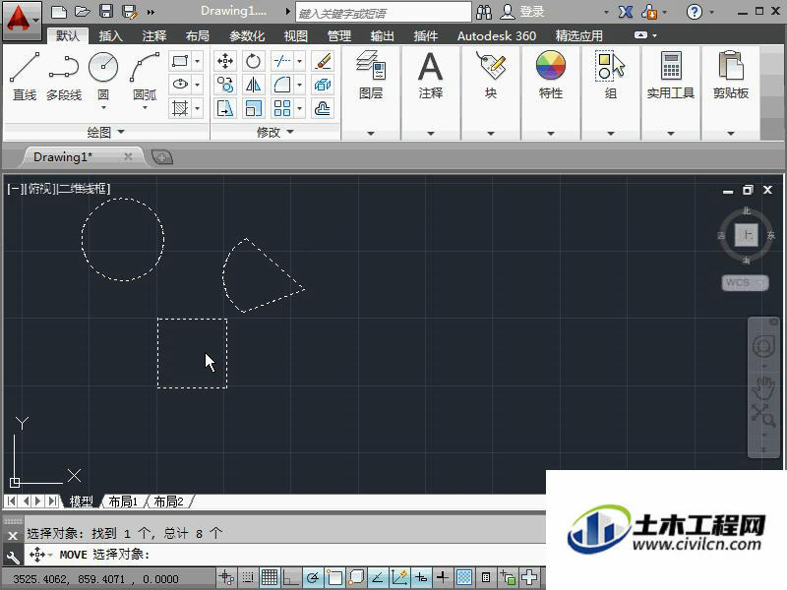
Task: Click the Mirror tool in the Modify panel
Action: point(254,85)
